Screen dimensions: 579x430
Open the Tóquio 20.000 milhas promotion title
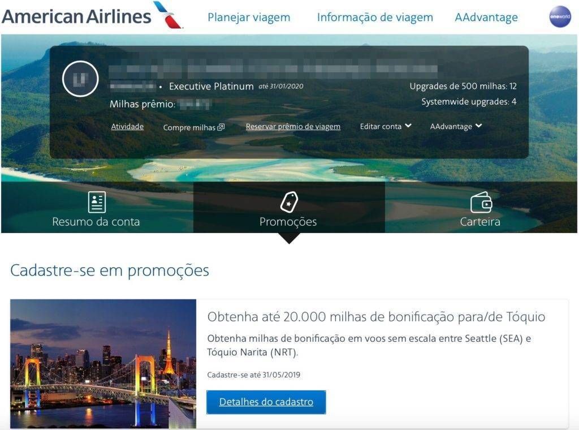tap(376, 317)
